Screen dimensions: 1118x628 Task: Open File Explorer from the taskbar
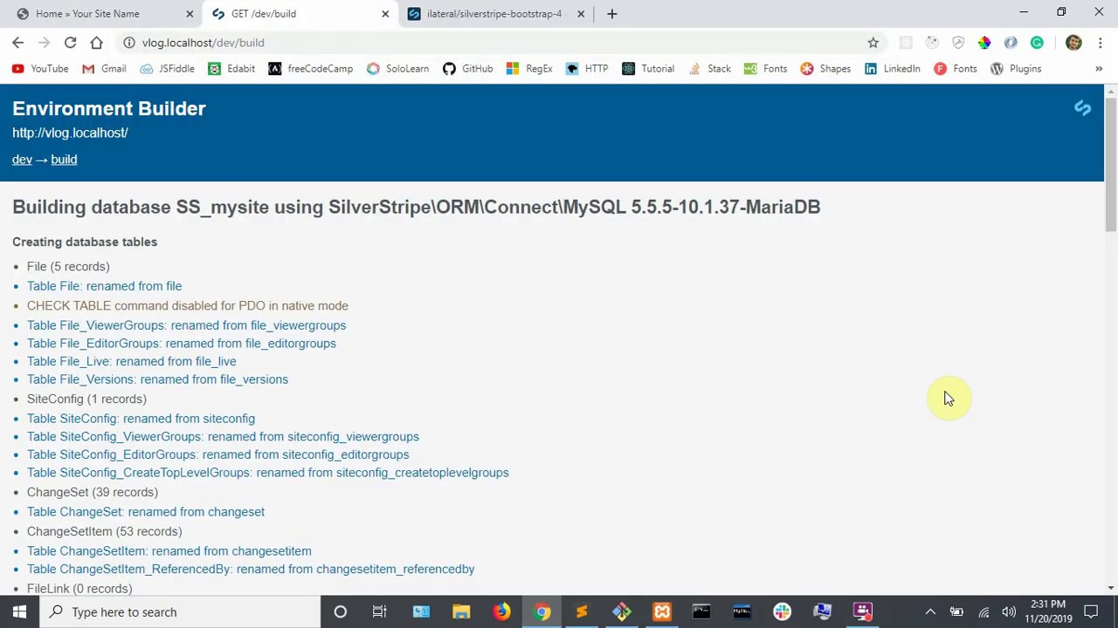[x=461, y=611]
